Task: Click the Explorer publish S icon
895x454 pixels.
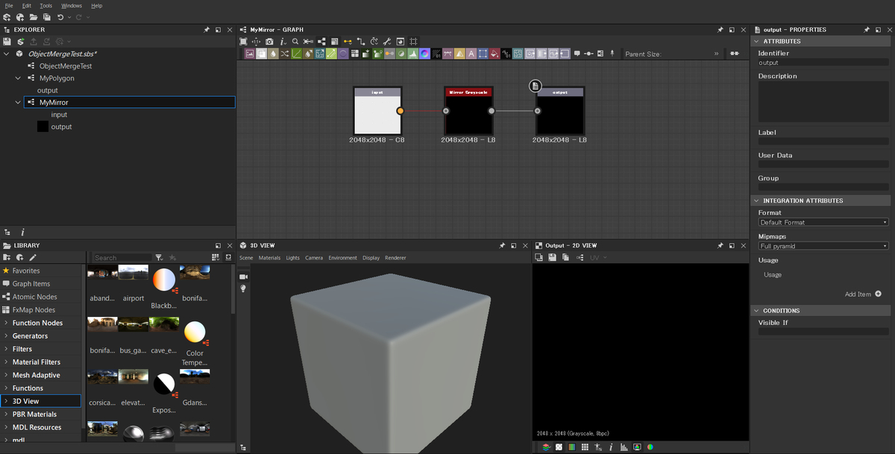Action: (x=21, y=42)
